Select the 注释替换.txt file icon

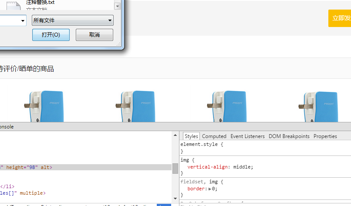[13, 5]
